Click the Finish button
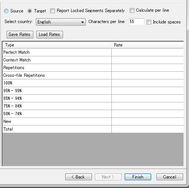The width and height of the screenshot is (189, 188). click(138, 177)
